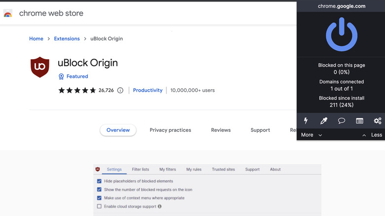Uncheck Hide placeholders of blocked elements
This screenshot has width=385, height=216.
99,181
